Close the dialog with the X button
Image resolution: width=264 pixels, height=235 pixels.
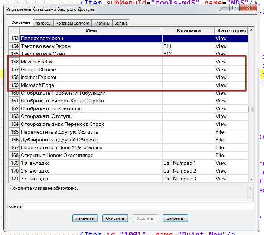pyautogui.click(x=248, y=7)
